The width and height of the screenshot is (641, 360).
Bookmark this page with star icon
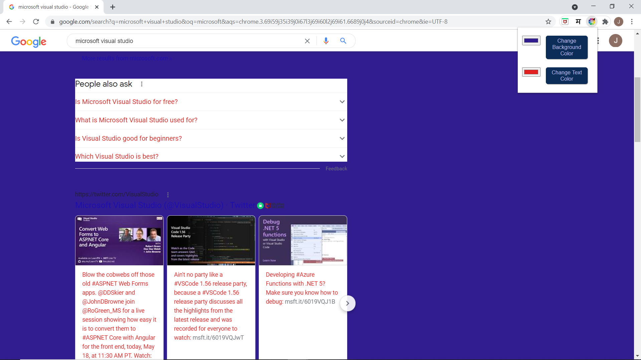(548, 22)
